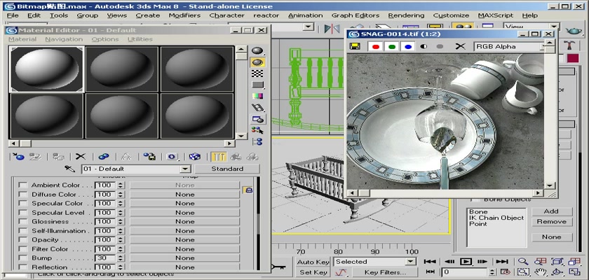Toggle Show Map in Viewport cube icon
Image resolution: width=589 pixels, height=280 pixels.
[195, 157]
